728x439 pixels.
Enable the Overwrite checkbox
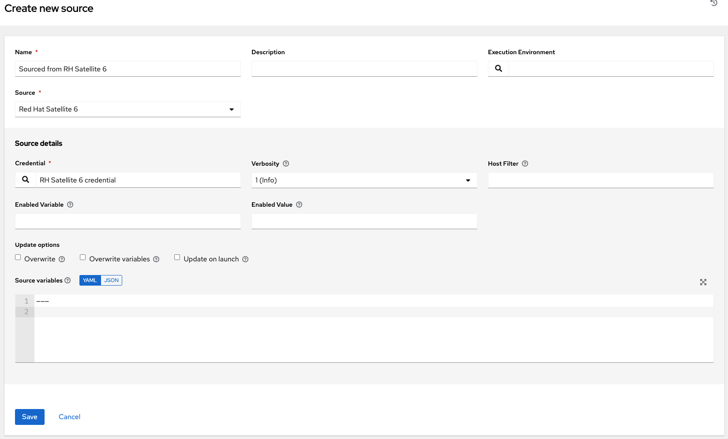pos(18,257)
